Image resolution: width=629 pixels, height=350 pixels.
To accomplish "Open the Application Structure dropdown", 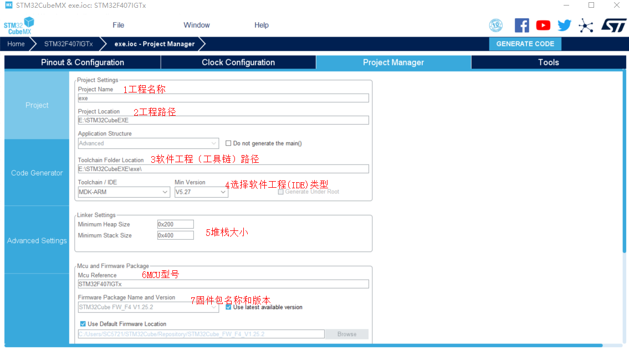I will pos(148,143).
